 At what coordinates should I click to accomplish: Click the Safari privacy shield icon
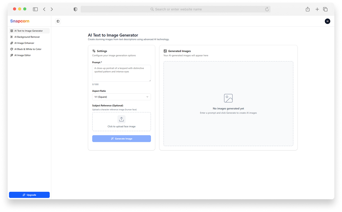75,9
